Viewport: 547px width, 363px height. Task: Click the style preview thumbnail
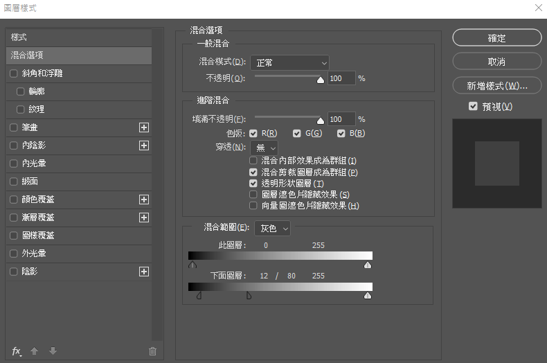pyautogui.click(x=497, y=163)
